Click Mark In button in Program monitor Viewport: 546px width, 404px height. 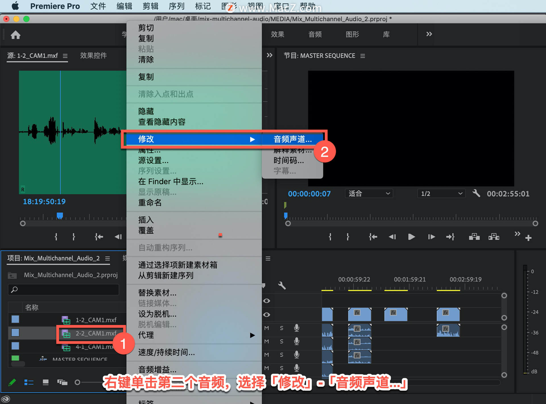(330, 237)
